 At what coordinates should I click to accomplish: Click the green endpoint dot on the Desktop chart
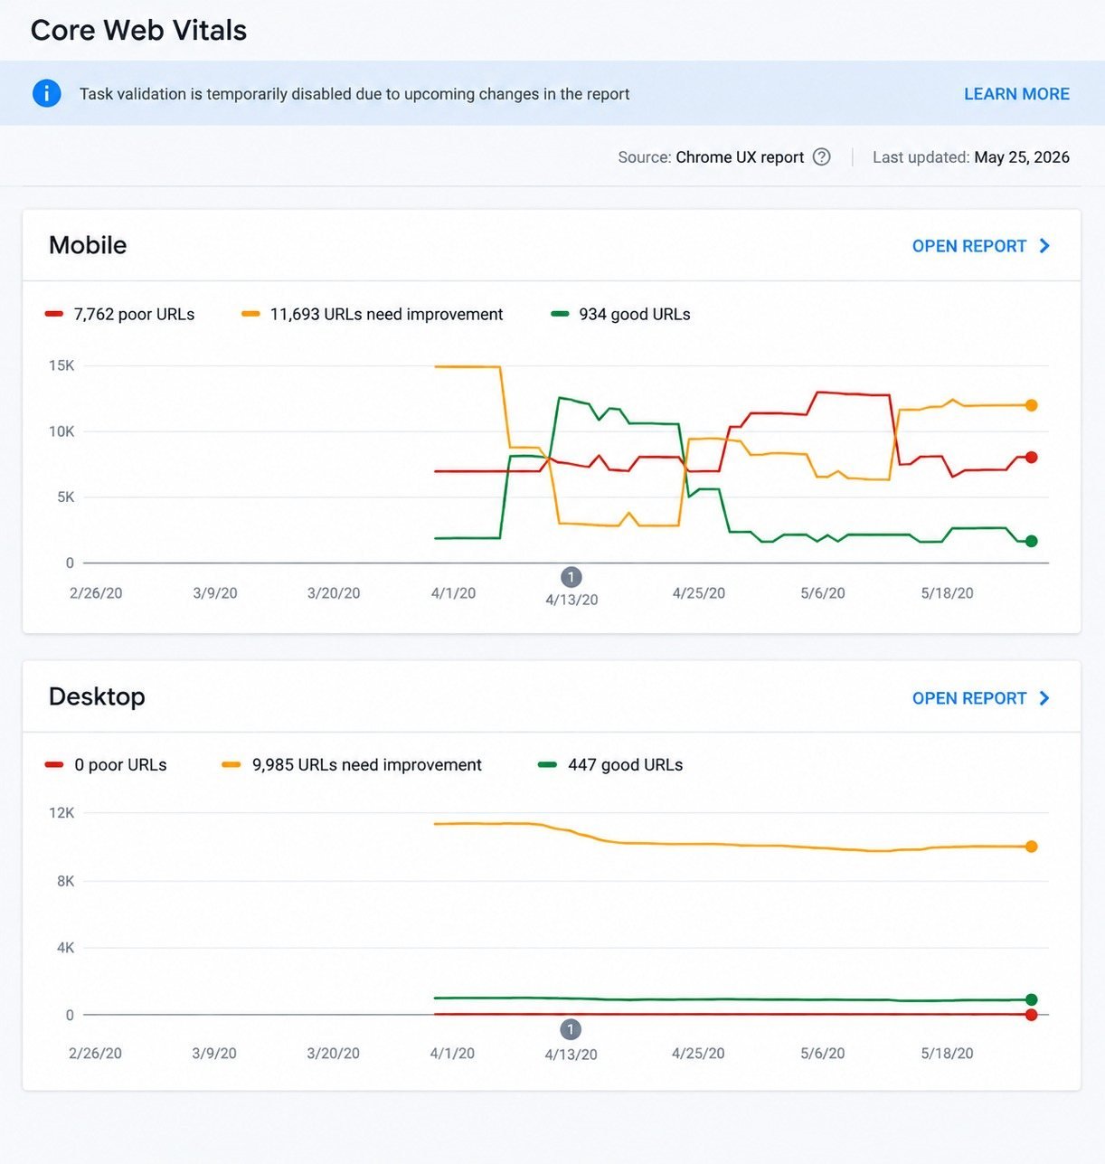pyautogui.click(x=1031, y=999)
